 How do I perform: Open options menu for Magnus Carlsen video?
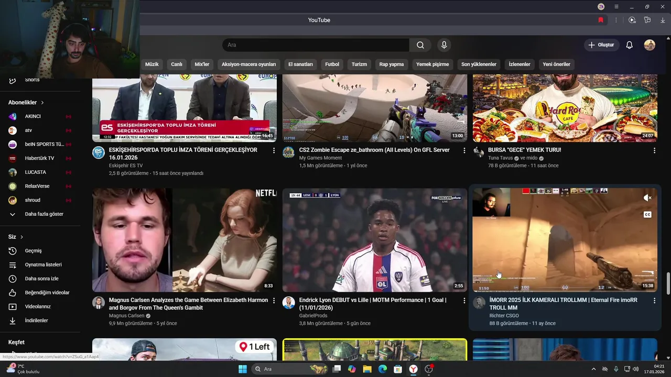click(274, 301)
